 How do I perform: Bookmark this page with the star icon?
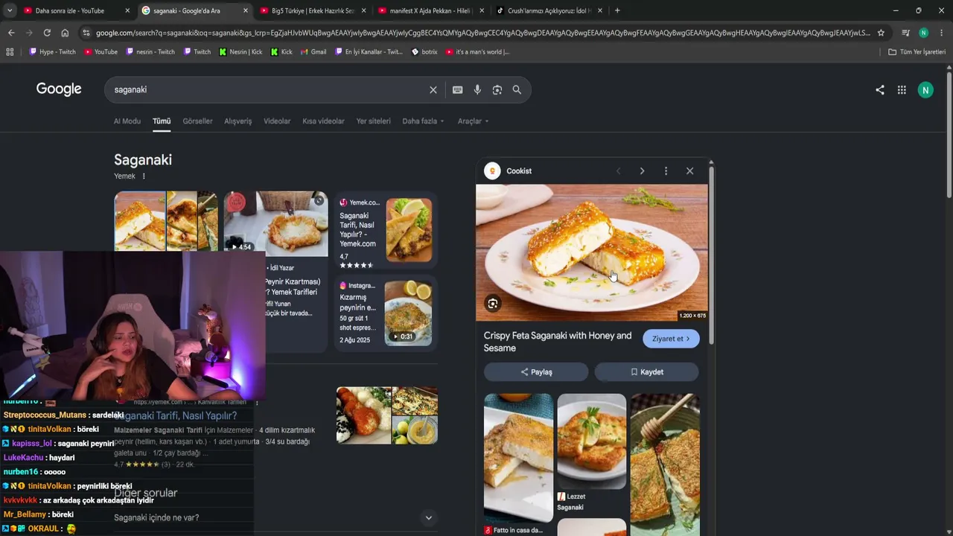coord(881,33)
